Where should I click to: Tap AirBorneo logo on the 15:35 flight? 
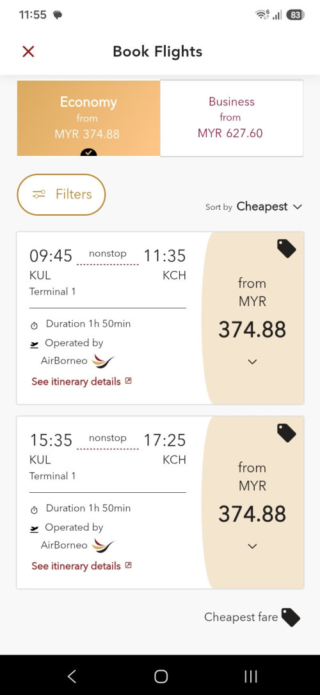[103, 545]
